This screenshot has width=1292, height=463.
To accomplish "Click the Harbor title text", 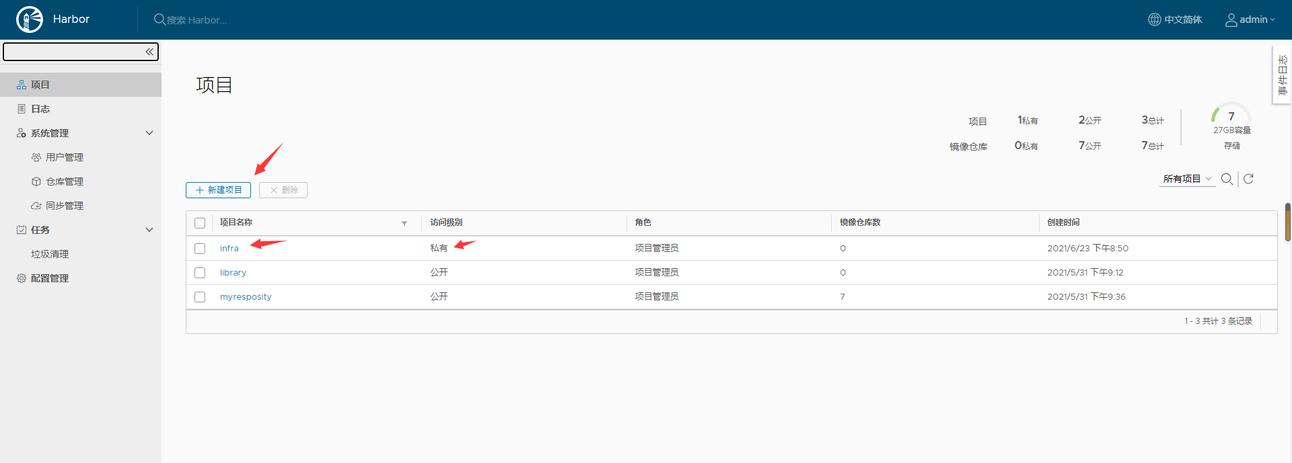I will click(x=71, y=19).
